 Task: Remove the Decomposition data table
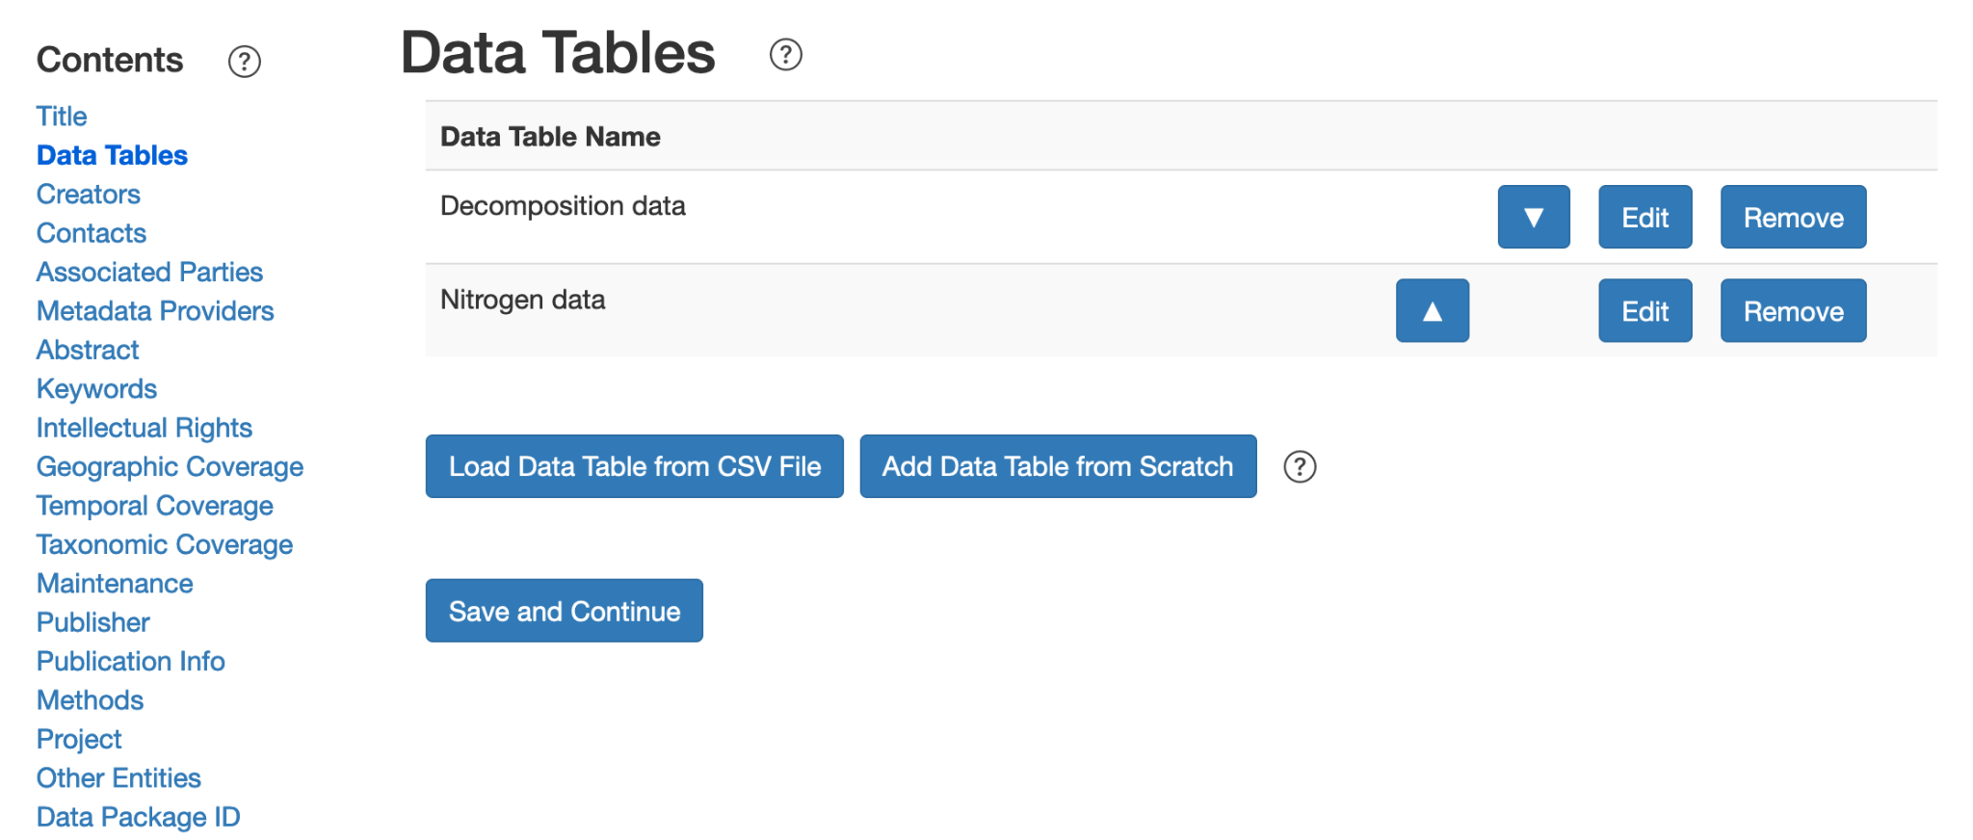(x=1794, y=217)
